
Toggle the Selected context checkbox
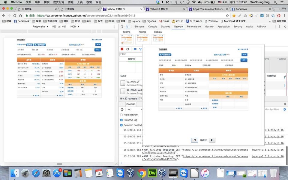(x=121, y=125)
